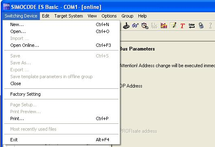Select the Open Online... entry

(x=61, y=45)
